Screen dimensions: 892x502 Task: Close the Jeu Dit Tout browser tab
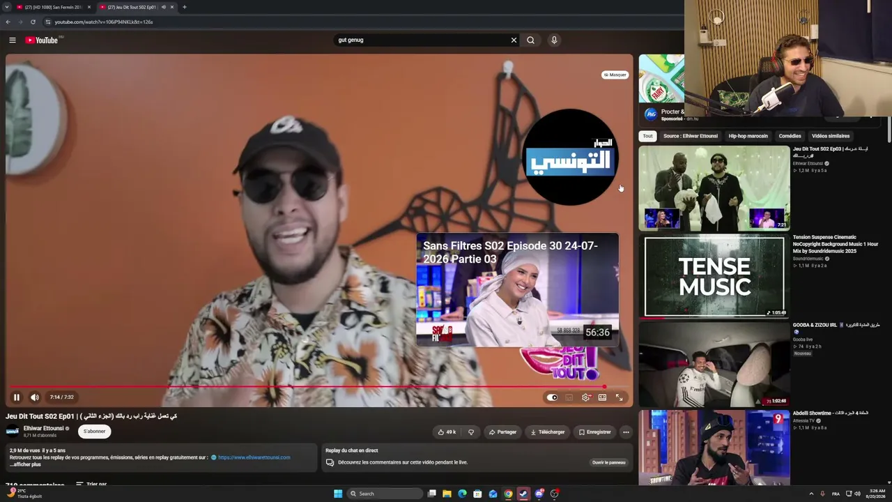[x=172, y=7]
